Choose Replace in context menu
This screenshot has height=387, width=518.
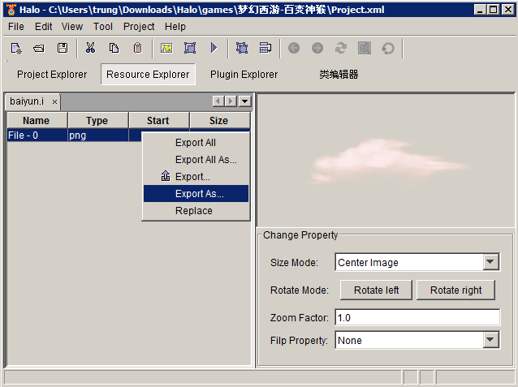click(196, 211)
